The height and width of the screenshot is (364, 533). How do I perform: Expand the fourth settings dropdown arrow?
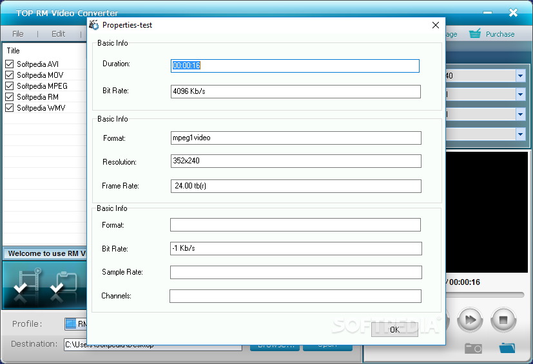click(x=520, y=134)
